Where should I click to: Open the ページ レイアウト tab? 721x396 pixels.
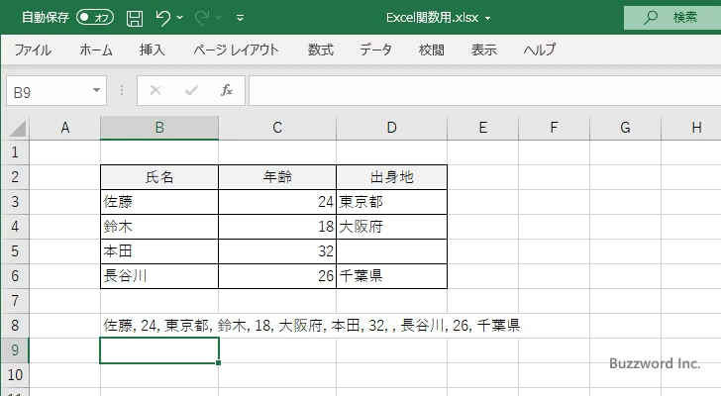[236, 49]
